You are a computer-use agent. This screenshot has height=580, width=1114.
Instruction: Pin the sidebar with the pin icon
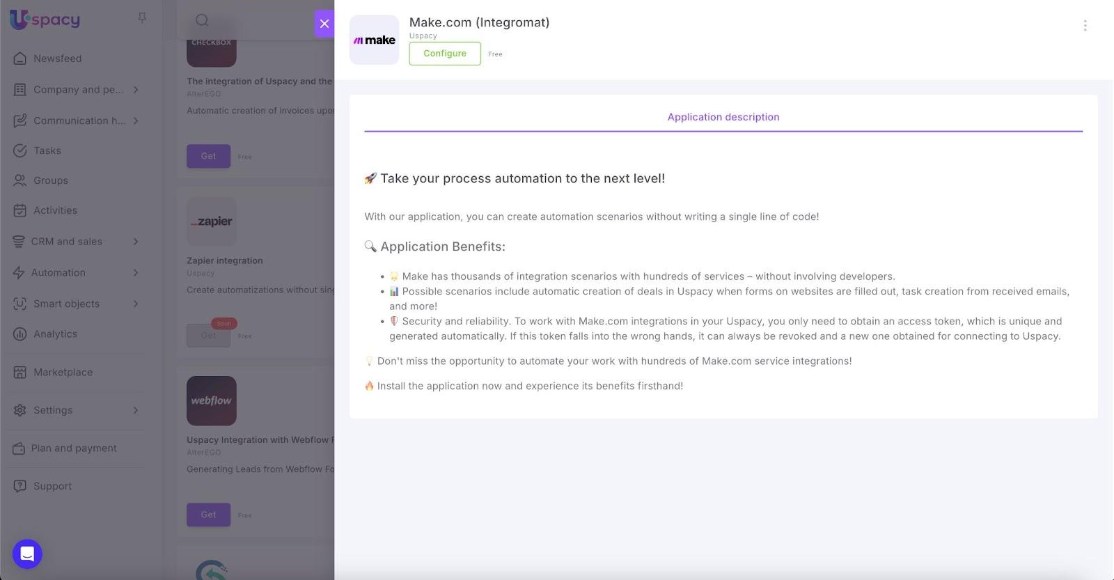pos(142,17)
